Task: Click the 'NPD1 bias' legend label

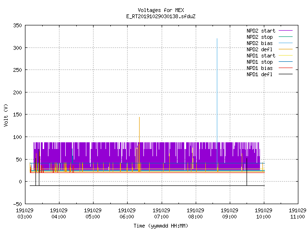Action: (x=260, y=68)
